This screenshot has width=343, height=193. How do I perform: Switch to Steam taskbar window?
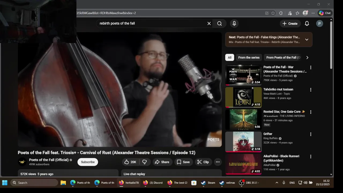[208, 183]
